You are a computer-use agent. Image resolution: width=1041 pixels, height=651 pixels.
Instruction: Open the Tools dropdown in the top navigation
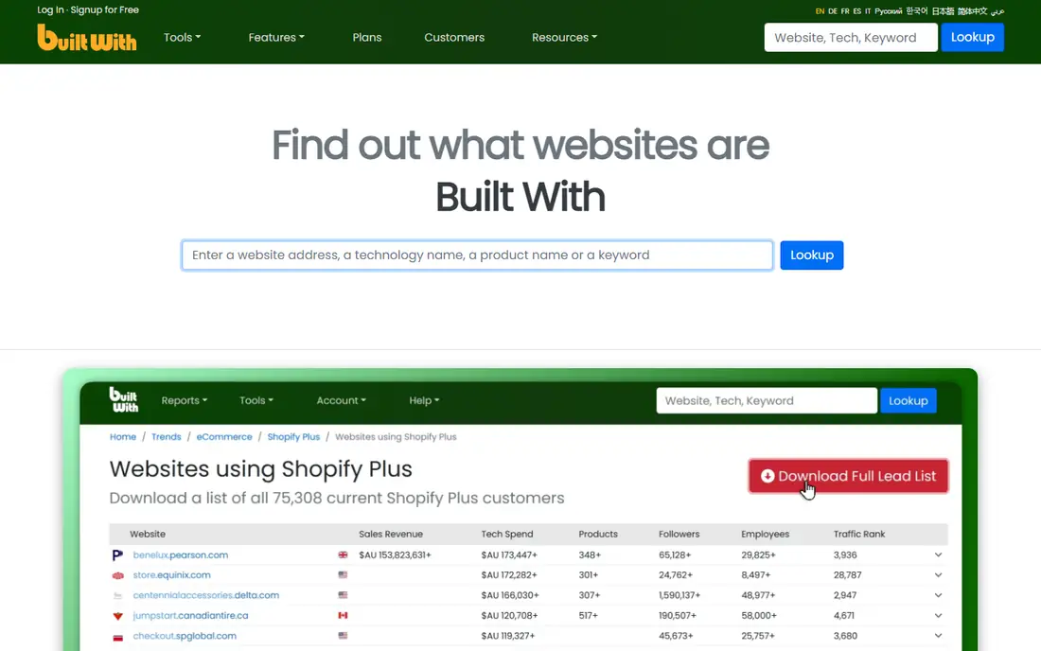tap(182, 37)
